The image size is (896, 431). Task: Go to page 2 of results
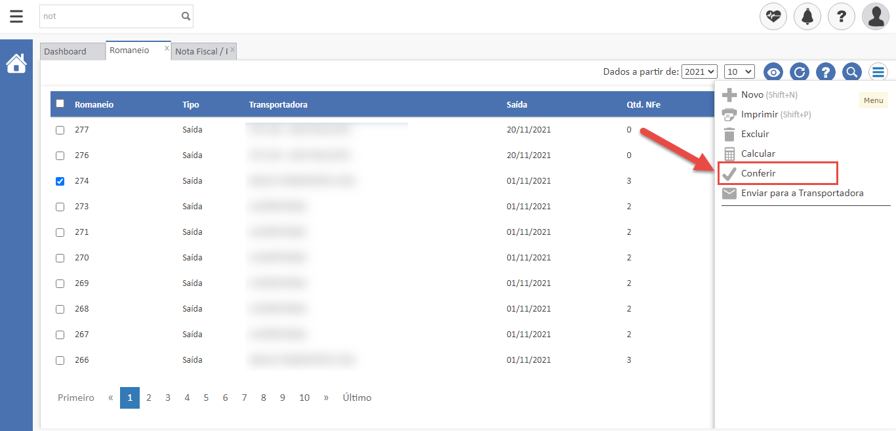(149, 398)
